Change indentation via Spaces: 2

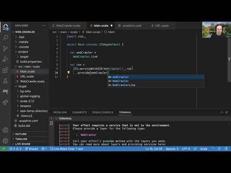click(172, 149)
